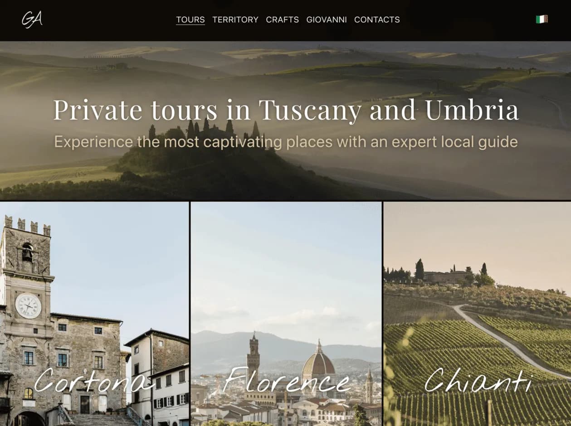Screen dimensions: 571x426
Task: Switch language using the Italian flag icon
Action: 542,19
